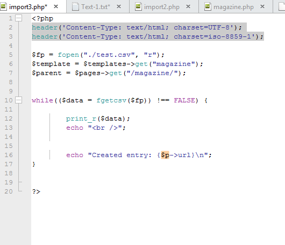Close the Text-1.txt tab
The width and height of the screenshot is (285, 245).
pos(119,6)
